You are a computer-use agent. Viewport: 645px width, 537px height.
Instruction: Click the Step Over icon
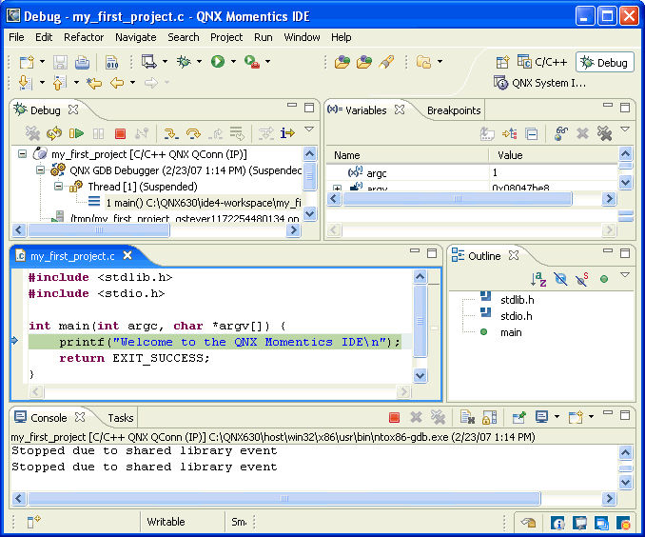[x=193, y=134]
